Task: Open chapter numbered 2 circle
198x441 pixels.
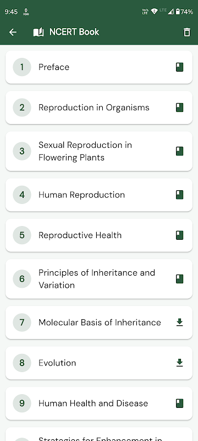Action: (x=22, y=107)
